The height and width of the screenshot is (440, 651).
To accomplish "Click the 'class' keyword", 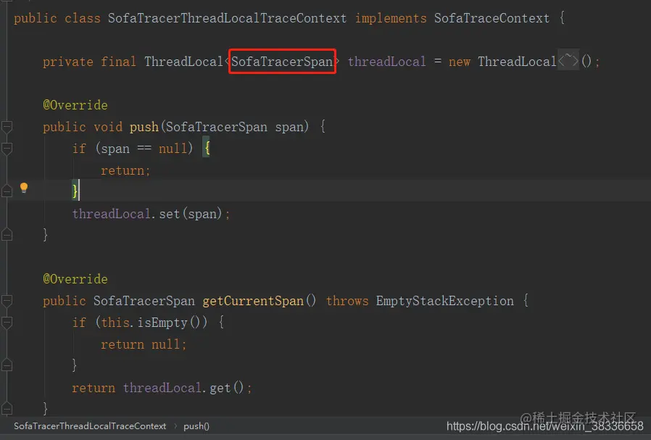I will coord(83,18).
